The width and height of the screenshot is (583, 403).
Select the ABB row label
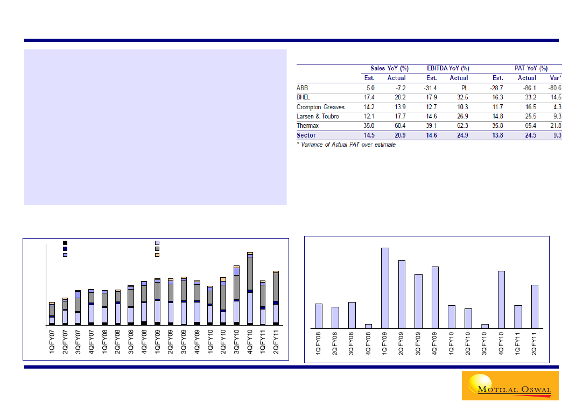click(x=303, y=87)
